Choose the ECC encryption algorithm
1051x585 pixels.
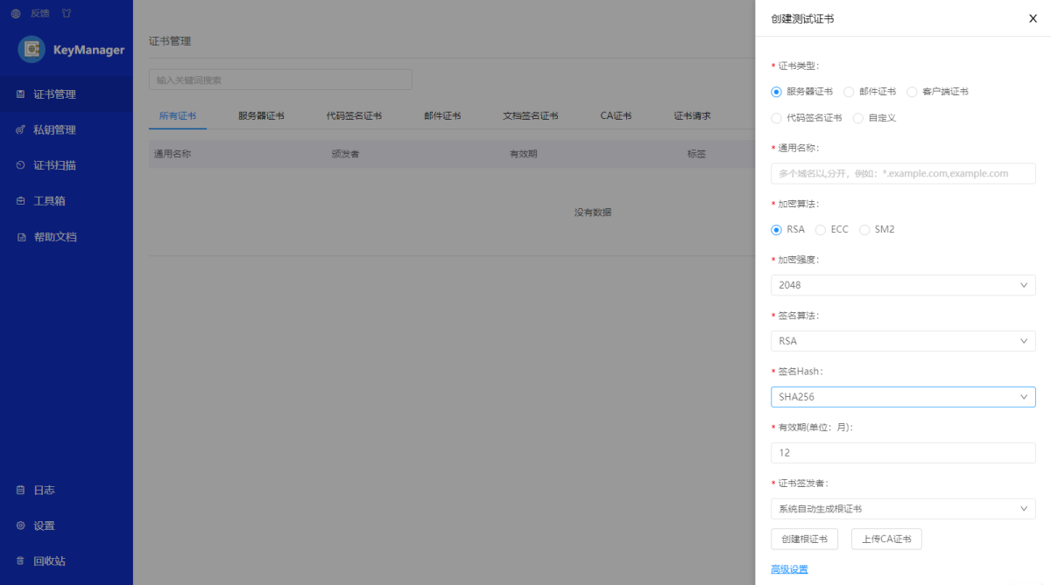831,230
